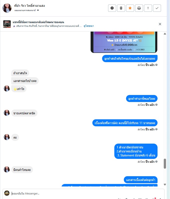
Task: Dismiss the ad reply banner
Action: (x=160, y=24)
